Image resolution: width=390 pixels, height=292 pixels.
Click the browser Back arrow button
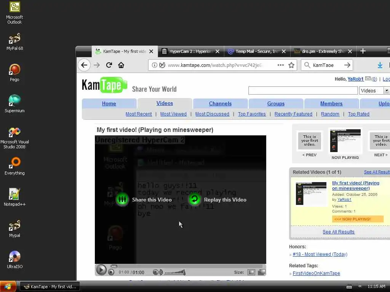[84, 65]
